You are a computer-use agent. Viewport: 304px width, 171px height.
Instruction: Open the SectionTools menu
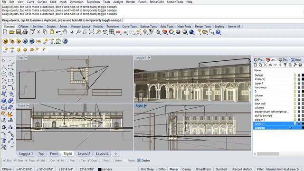(x=175, y=2)
